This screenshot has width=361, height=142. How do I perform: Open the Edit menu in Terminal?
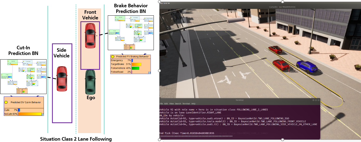point(166,103)
